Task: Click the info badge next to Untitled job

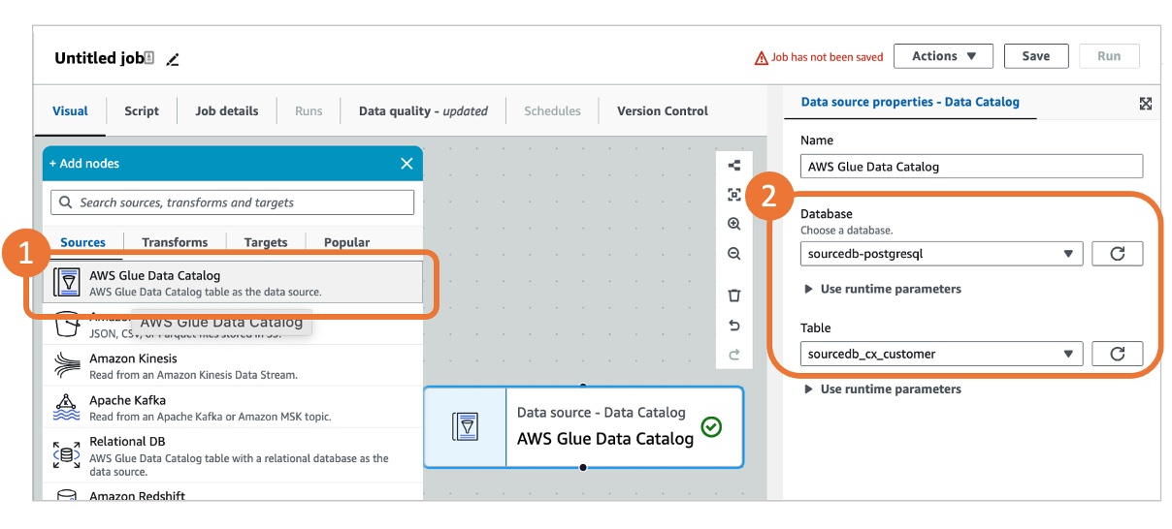Action: click(150, 58)
